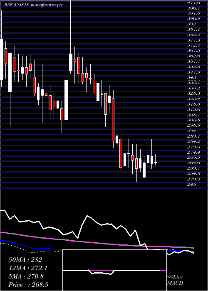This screenshot has width=208, height=291.
Task: Click the 259.7 price axis label
Action: 194,168
